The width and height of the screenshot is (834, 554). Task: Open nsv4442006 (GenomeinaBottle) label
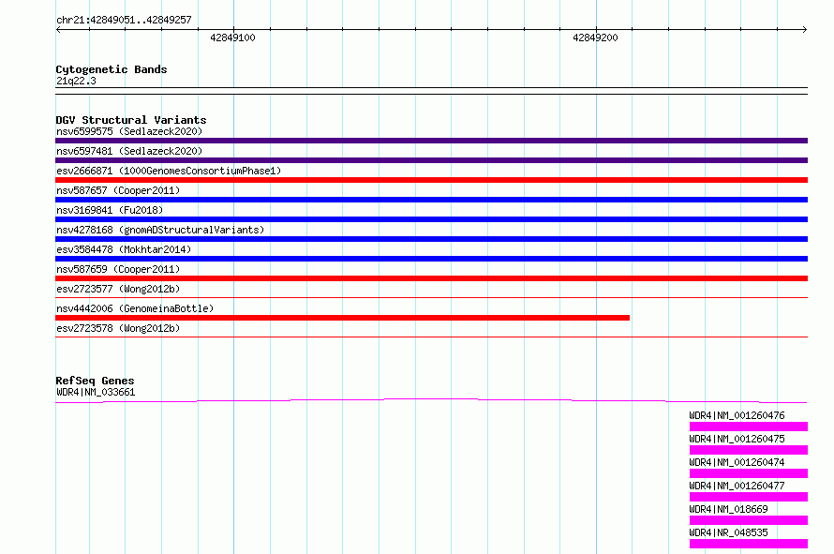tap(135, 308)
